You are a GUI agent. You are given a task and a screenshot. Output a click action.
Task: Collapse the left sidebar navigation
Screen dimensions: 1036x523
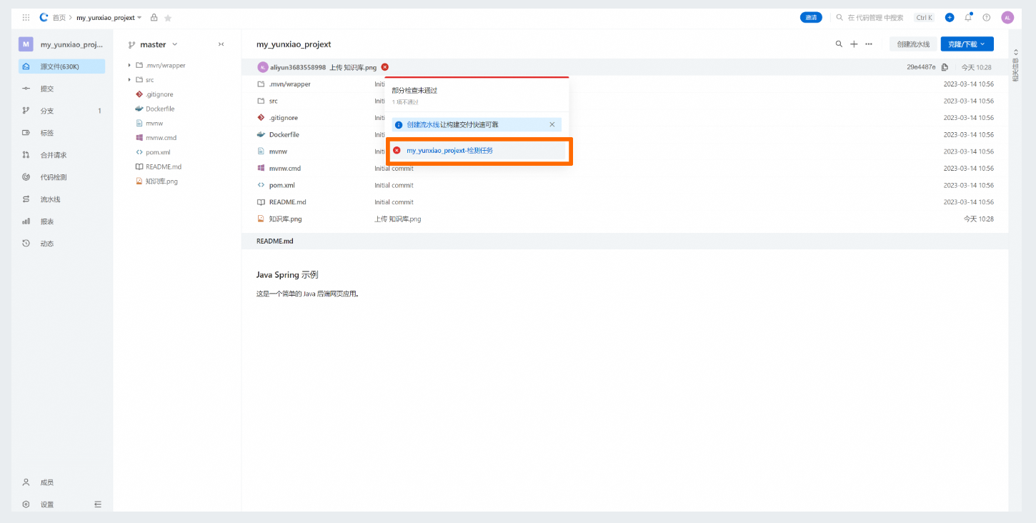98,504
